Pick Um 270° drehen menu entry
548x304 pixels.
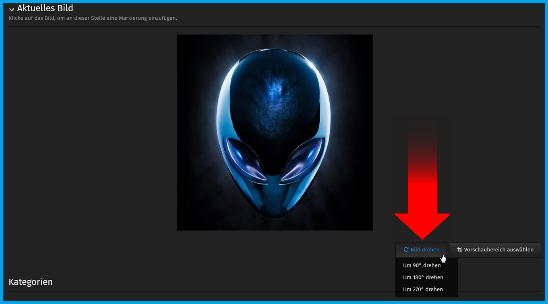pyautogui.click(x=423, y=290)
